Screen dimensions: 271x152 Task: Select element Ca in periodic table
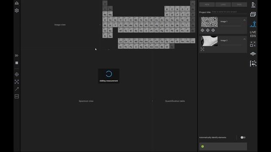pos(110,19)
